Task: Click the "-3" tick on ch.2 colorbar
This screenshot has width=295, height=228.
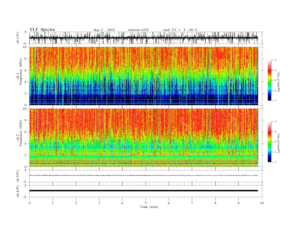Action: [275, 121]
